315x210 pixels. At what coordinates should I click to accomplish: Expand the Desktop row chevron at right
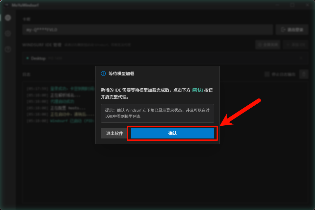[x=301, y=58]
